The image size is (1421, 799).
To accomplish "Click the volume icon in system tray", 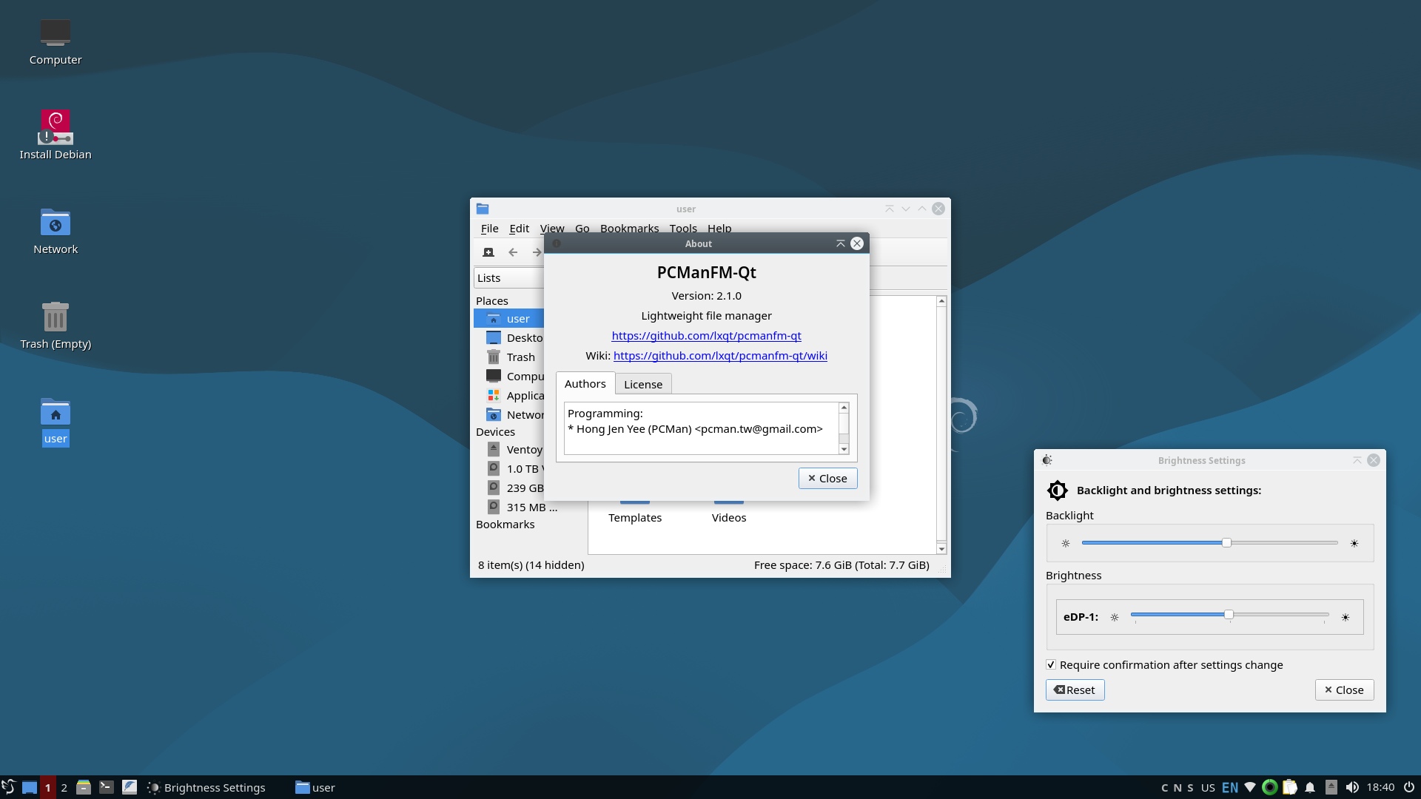I will click(x=1352, y=787).
